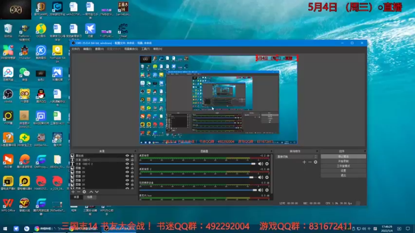The image size is (415, 233).
Task: Open the QQ音乐 desktop icon
Action: click(x=41, y=31)
